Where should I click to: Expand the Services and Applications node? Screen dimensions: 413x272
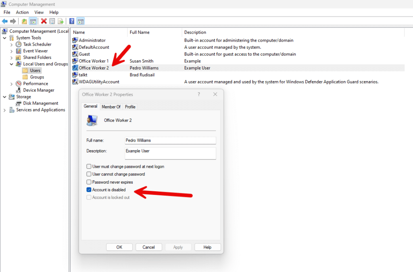click(4, 110)
